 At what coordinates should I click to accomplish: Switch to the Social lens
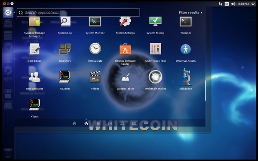click(146, 123)
